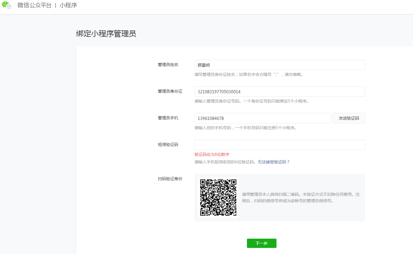Click the 管理员姓名 label

(x=168, y=65)
